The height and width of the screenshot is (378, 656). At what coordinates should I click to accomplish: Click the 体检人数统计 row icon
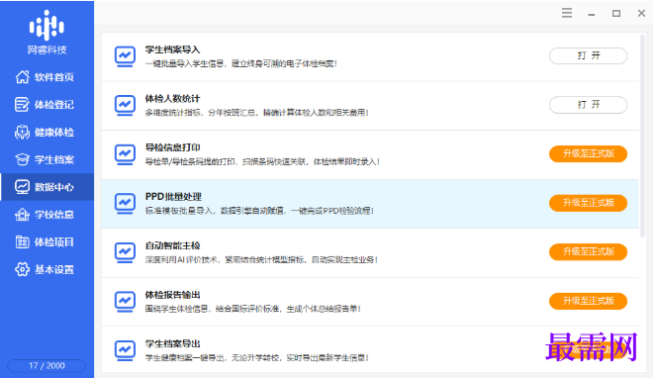(x=125, y=106)
